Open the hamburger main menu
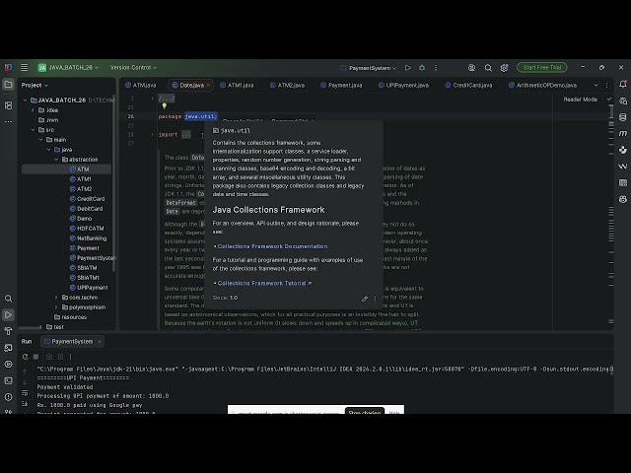The width and height of the screenshot is (631, 473). [24, 68]
